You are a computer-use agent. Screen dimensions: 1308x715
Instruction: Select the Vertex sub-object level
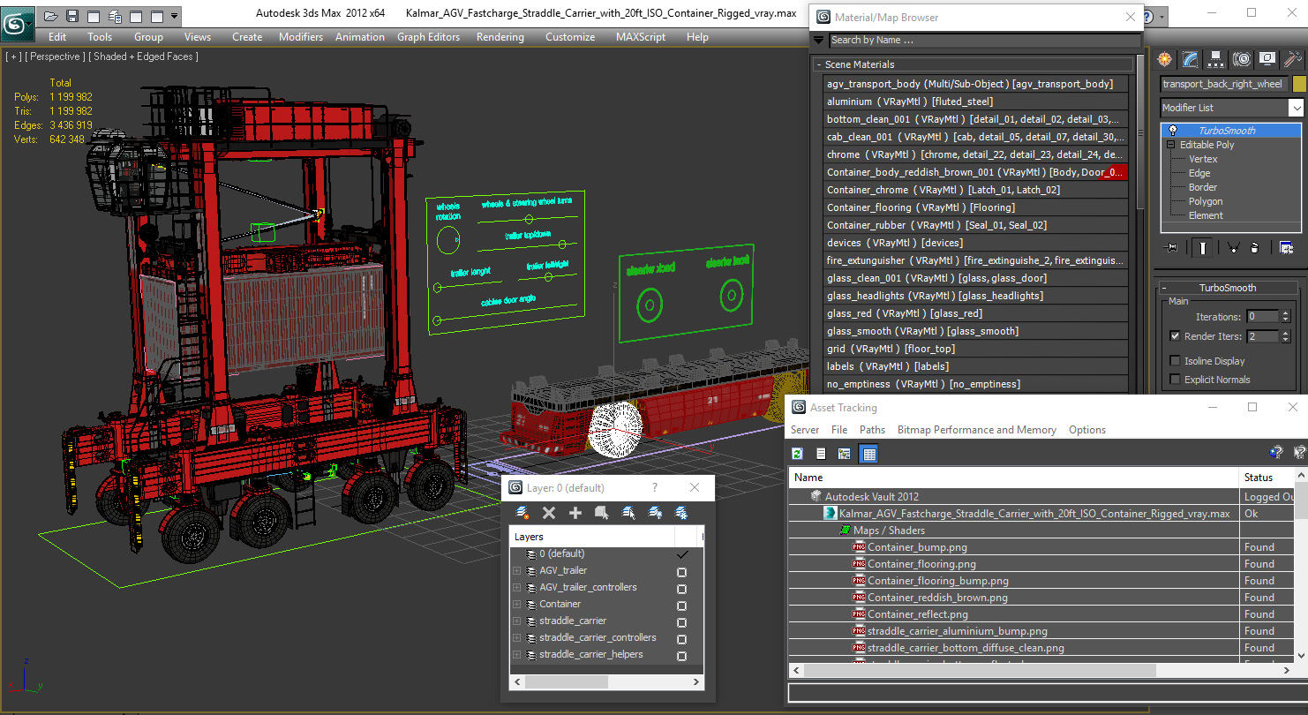point(1203,159)
